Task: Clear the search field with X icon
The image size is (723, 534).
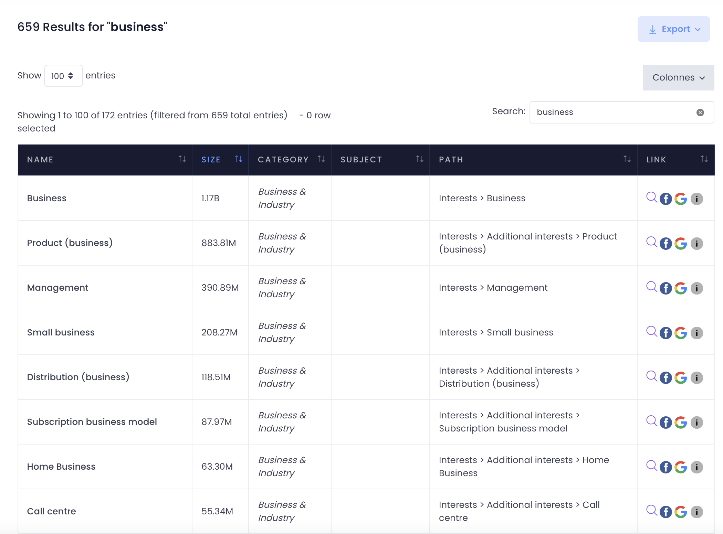Action: click(x=700, y=113)
